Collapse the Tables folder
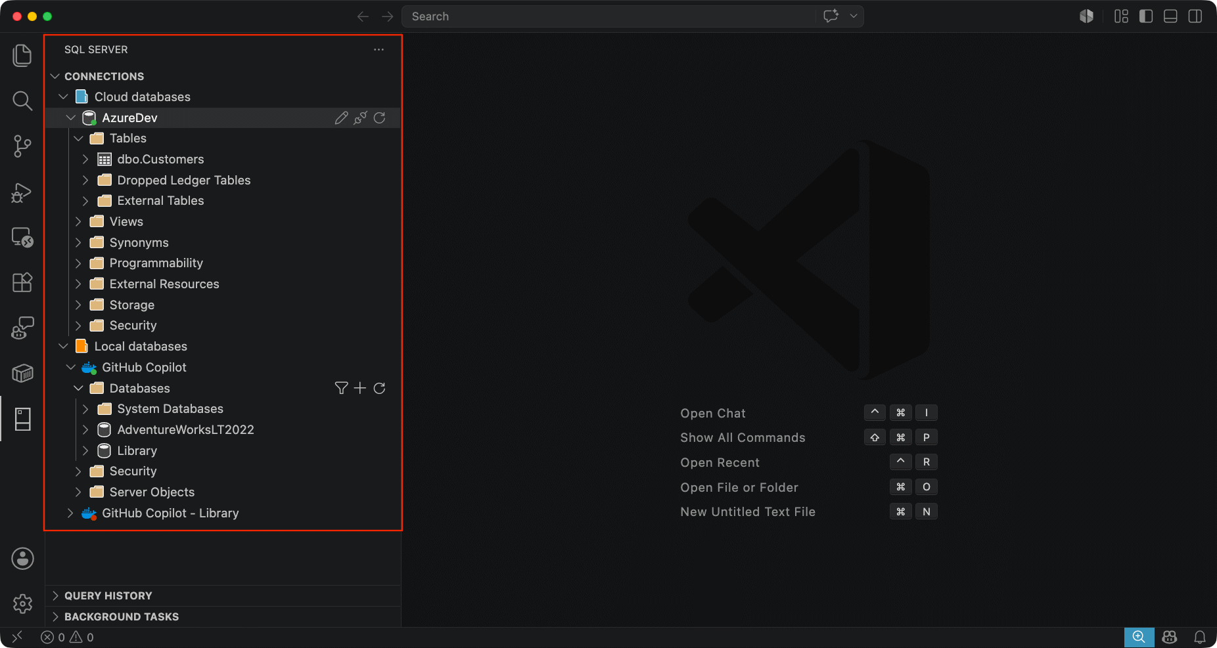1217x648 pixels. click(78, 139)
